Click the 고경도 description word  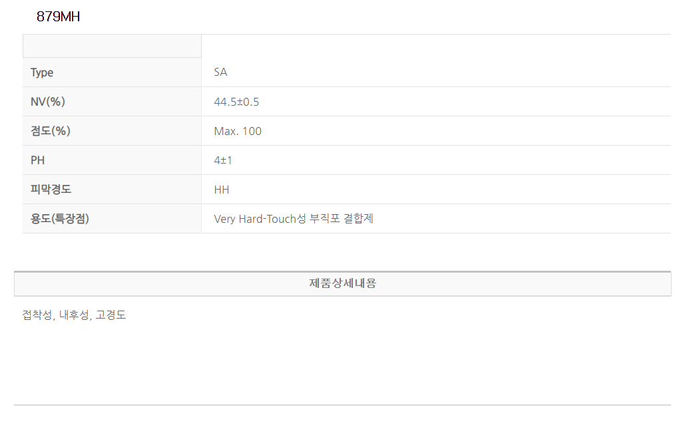(x=111, y=315)
